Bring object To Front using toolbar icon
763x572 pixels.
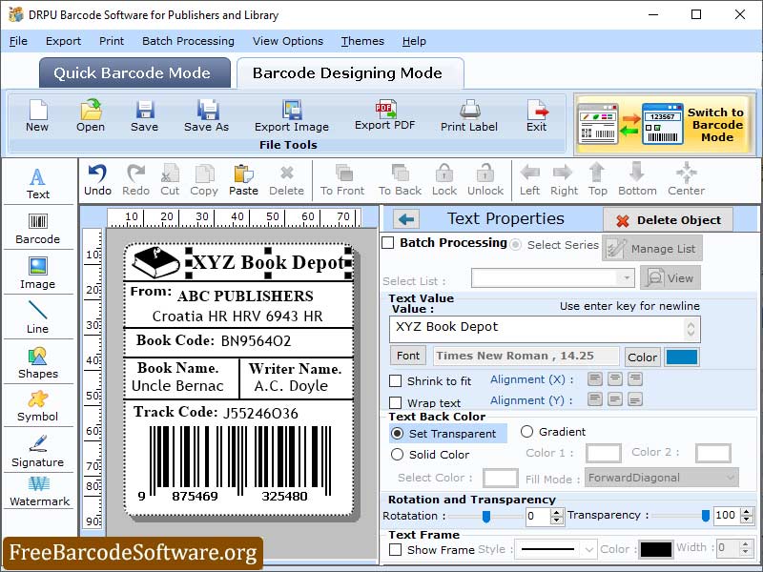[x=341, y=179]
